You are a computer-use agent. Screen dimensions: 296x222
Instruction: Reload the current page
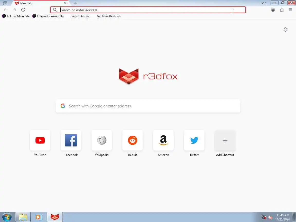pos(23,10)
